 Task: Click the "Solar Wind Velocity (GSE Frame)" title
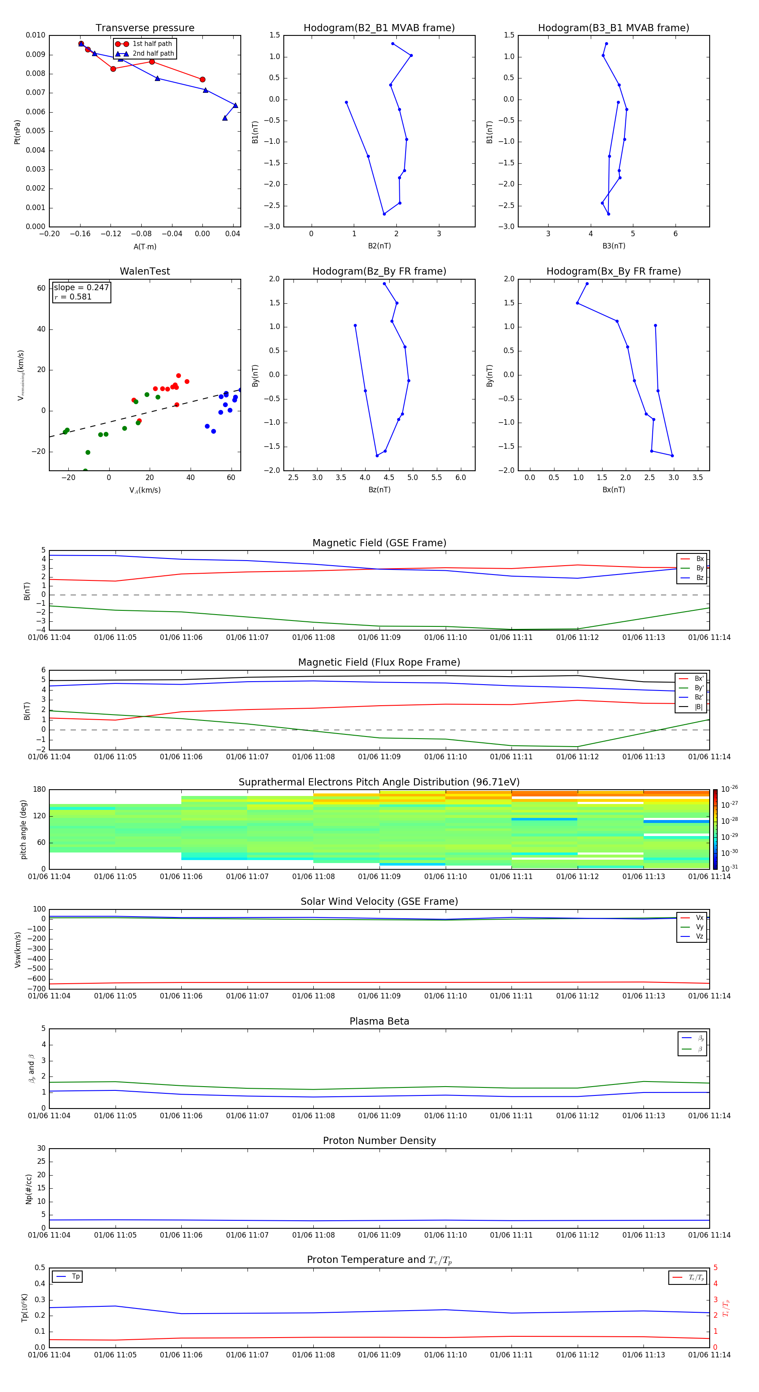379,901
